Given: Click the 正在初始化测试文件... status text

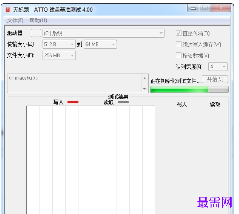Looking at the screenshot, I should (176, 81).
